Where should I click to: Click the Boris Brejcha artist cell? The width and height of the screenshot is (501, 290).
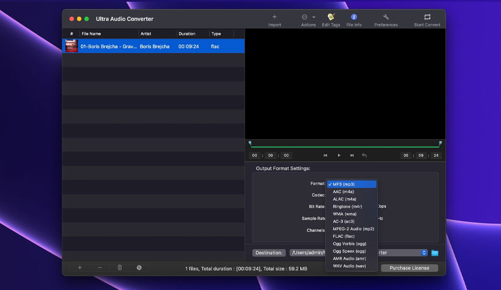155,46
